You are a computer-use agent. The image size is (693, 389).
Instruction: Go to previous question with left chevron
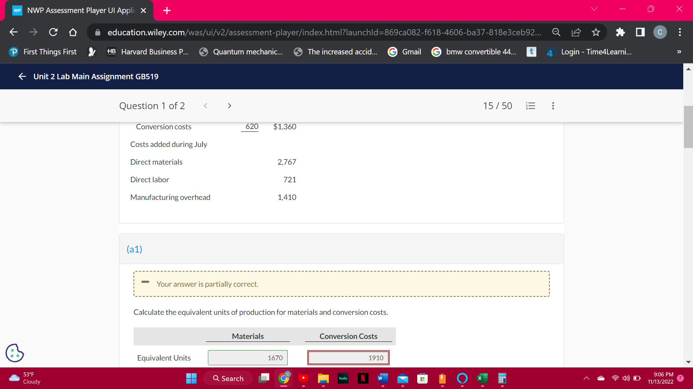tap(205, 106)
